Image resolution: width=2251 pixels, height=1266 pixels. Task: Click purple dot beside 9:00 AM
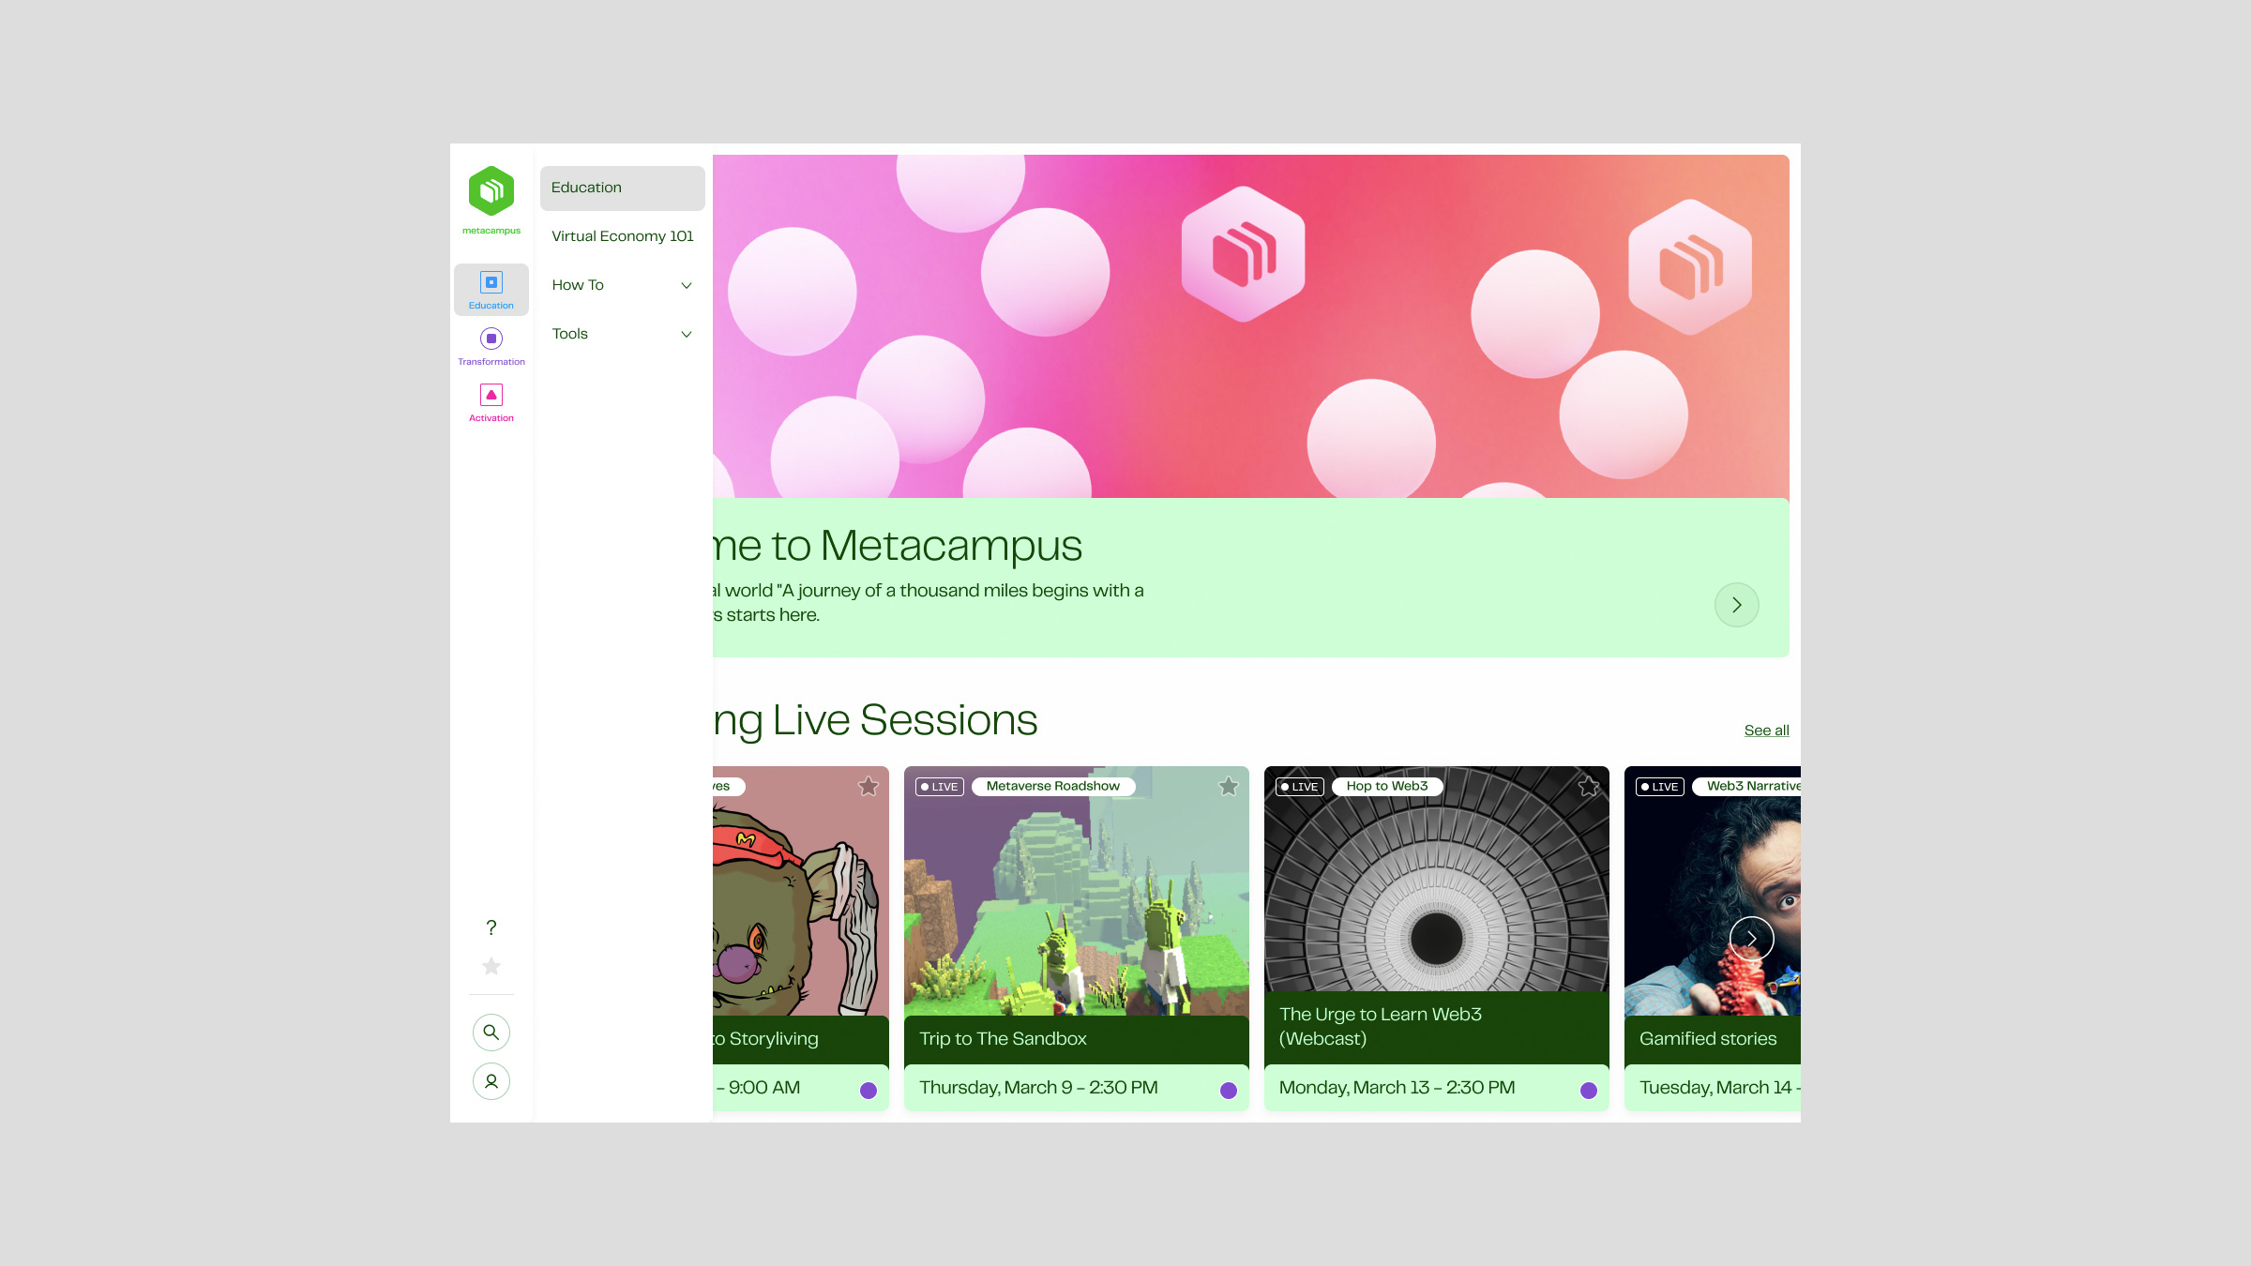tap(869, 1091)
